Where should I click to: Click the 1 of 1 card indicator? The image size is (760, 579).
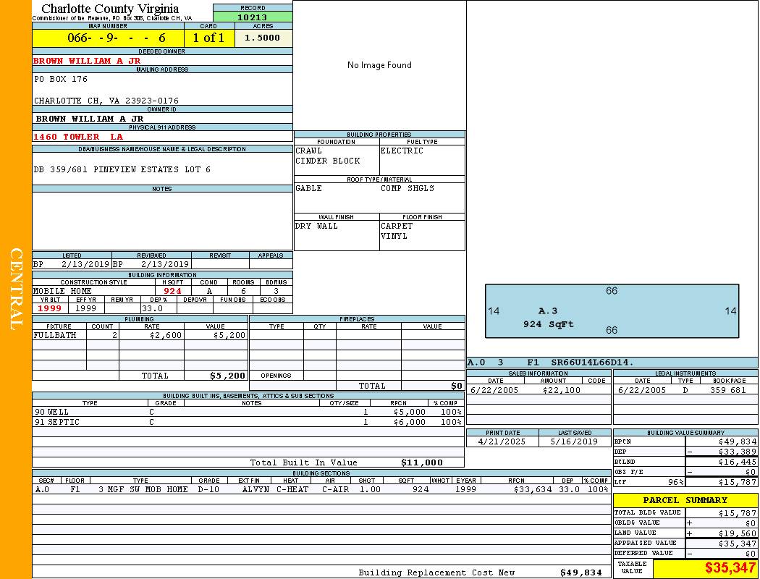(x=208, y=38)
